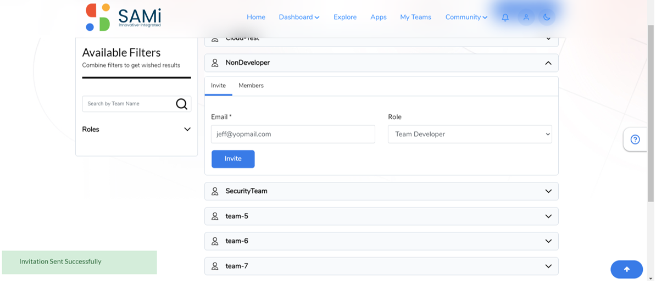
Task: Click the search magnifier icon
Action: click(x=181, y=104)
